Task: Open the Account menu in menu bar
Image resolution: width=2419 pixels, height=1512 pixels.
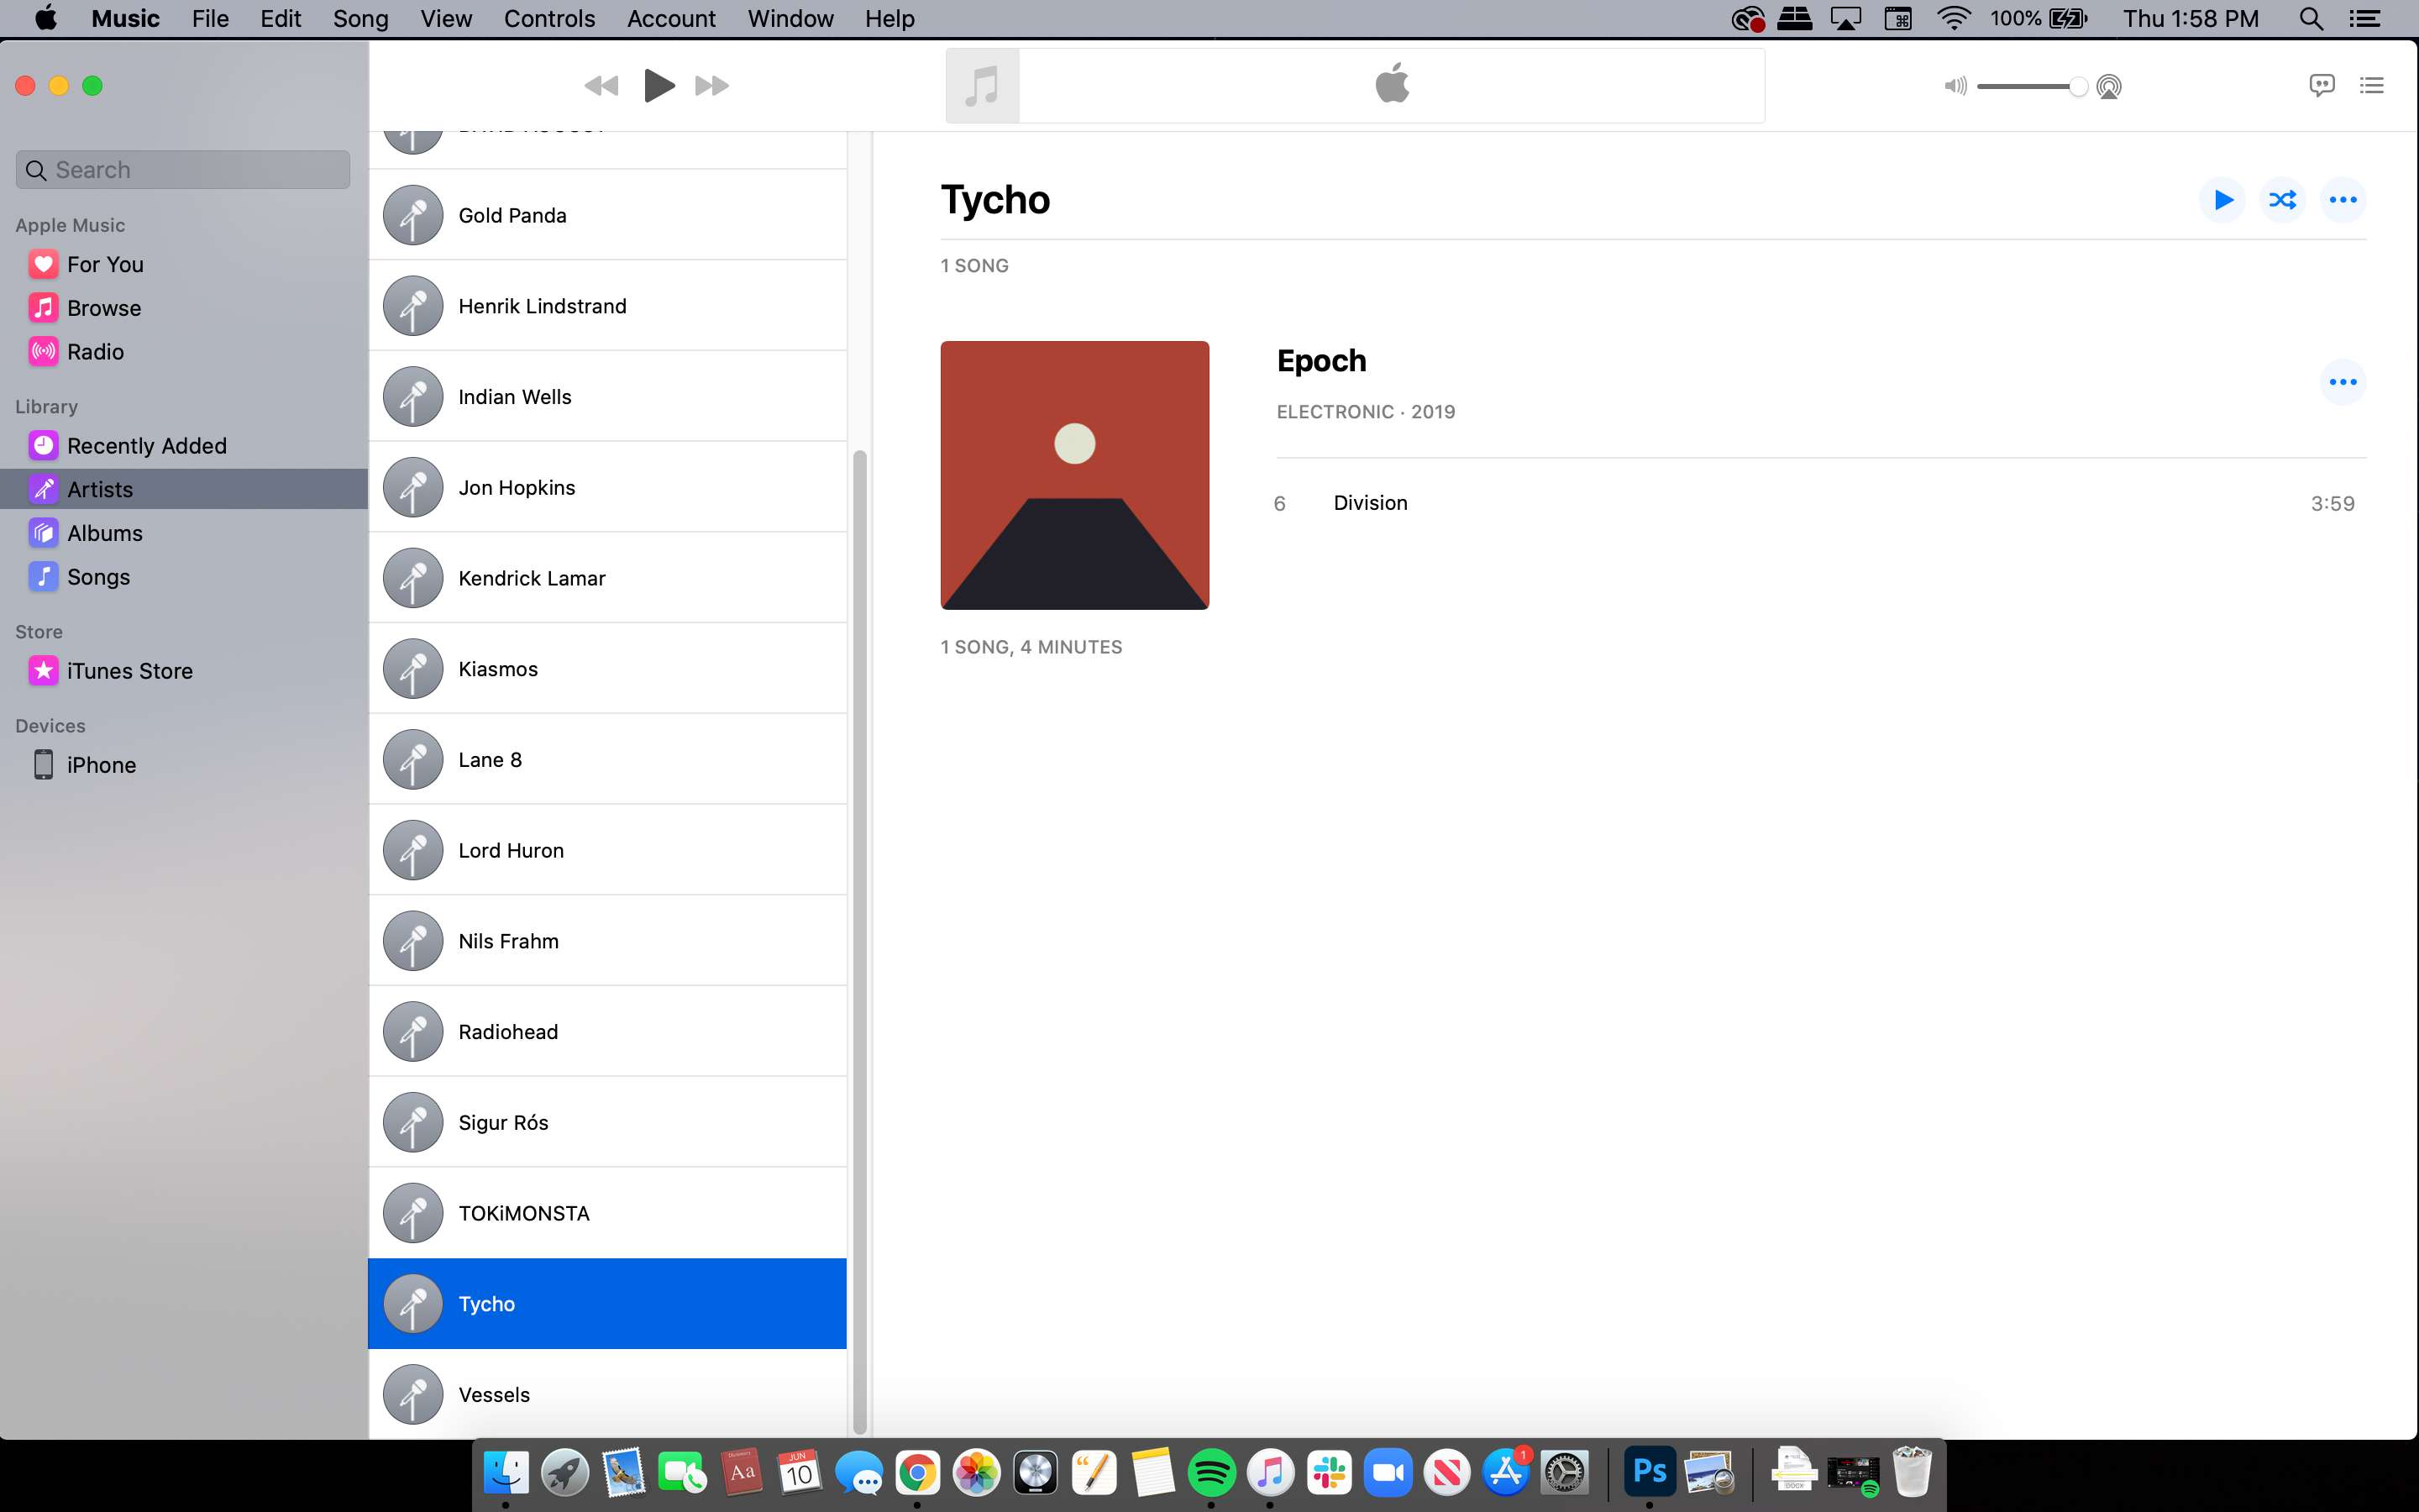Action: [x=670, y=19]
